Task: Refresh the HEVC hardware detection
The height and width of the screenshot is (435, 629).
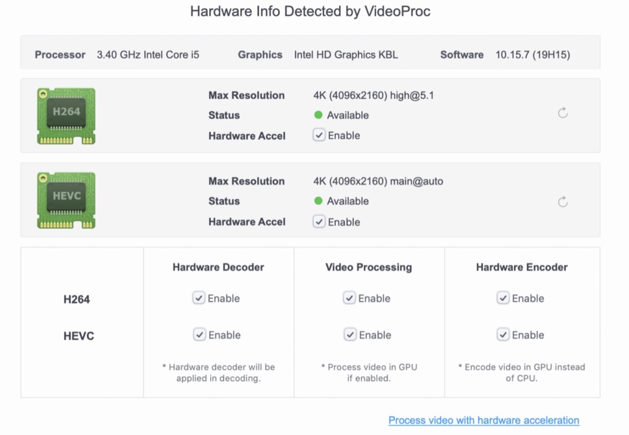Action: 562,202
